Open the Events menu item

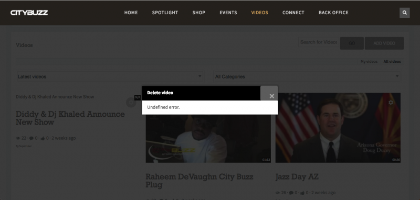pos(228,13)
